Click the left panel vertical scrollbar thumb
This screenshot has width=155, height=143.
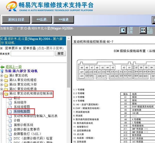click(69, 64)
